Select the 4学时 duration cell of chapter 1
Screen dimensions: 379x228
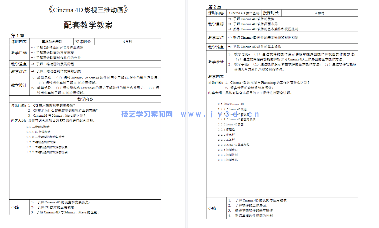(x=127, y=41)
